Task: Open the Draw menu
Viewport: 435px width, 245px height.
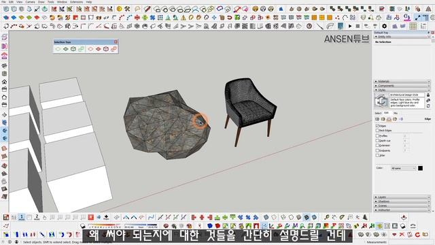Action: [41, 1]
